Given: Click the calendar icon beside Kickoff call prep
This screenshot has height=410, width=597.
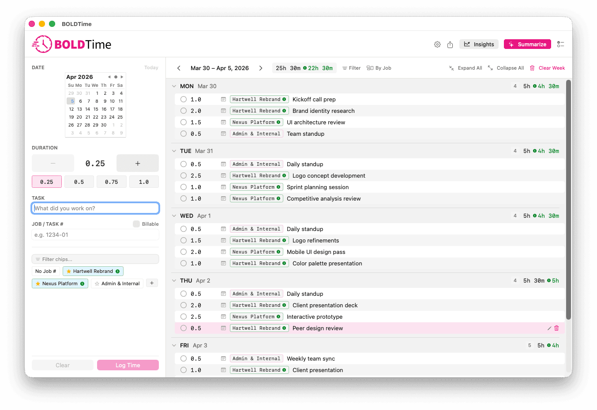Looking at the screenshot, I should [x=223, y=99].
